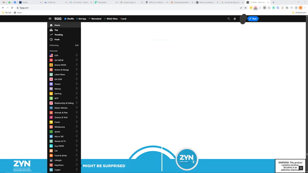The image size is (308, 173).
Task: Open All Bookmarks folder
Action: tap(299, 13)
